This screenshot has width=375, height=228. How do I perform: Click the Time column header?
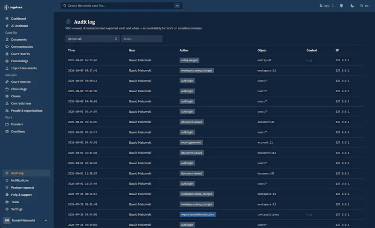(72, 51)
